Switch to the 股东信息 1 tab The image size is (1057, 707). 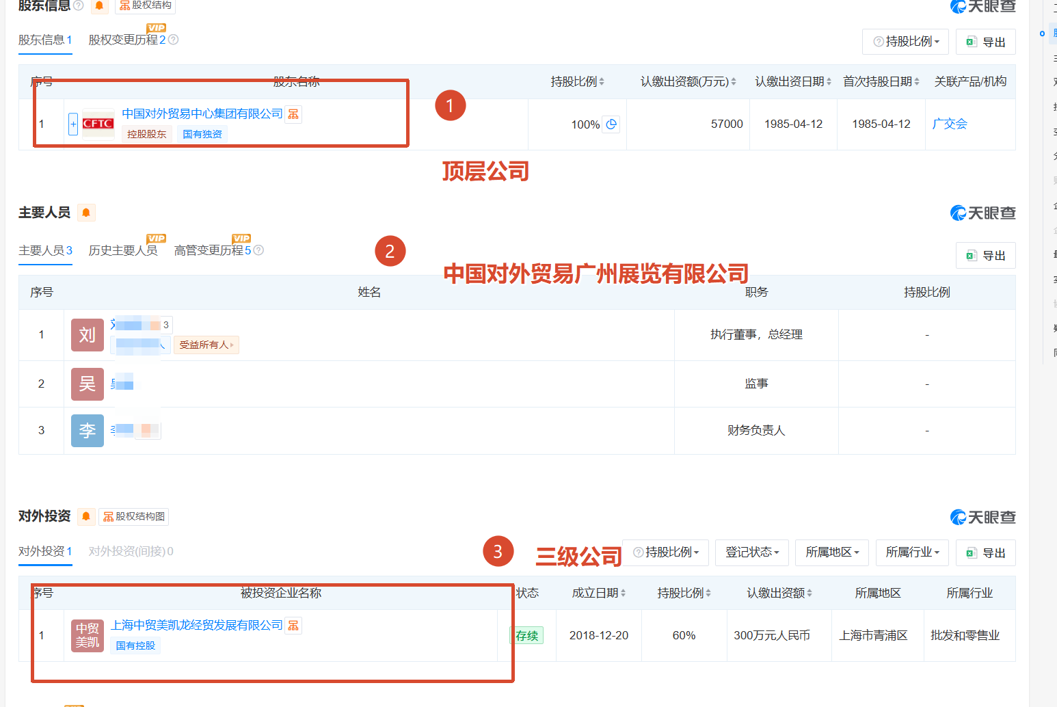(45, 40)
